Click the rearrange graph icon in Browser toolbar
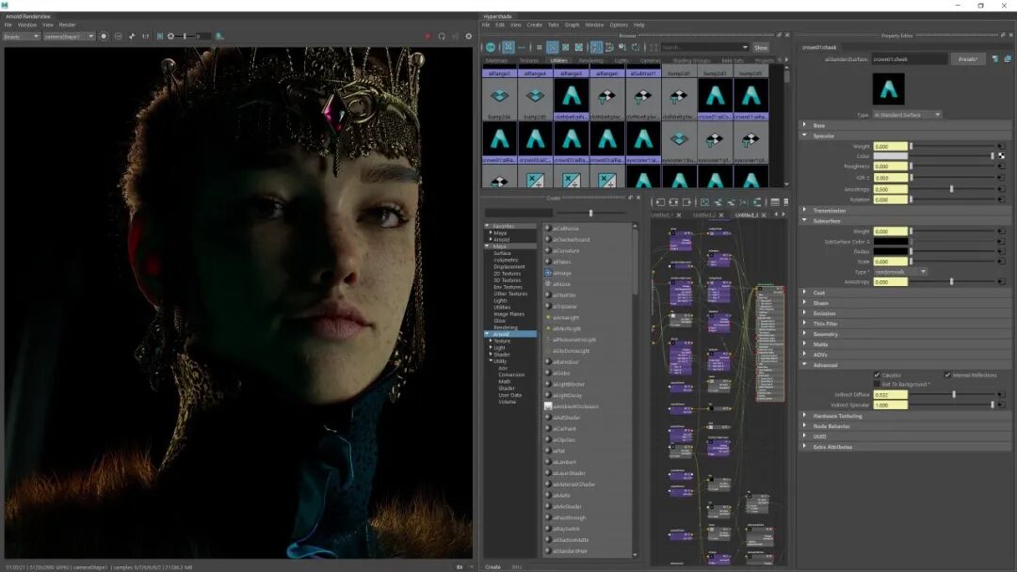 609,47
